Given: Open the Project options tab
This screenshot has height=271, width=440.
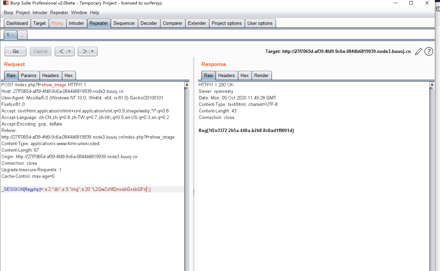Looking at the screenshot, I should click(227, 23).
